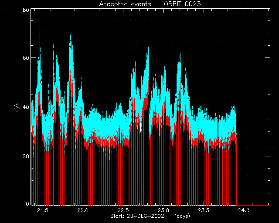Screen dimensions: 279x223
Task: Click the x-axis tick label 22.5
Action: (x=123, y=210)
